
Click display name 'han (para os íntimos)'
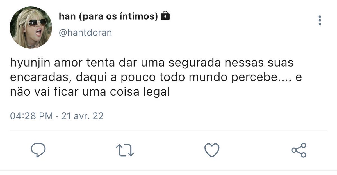108,17
